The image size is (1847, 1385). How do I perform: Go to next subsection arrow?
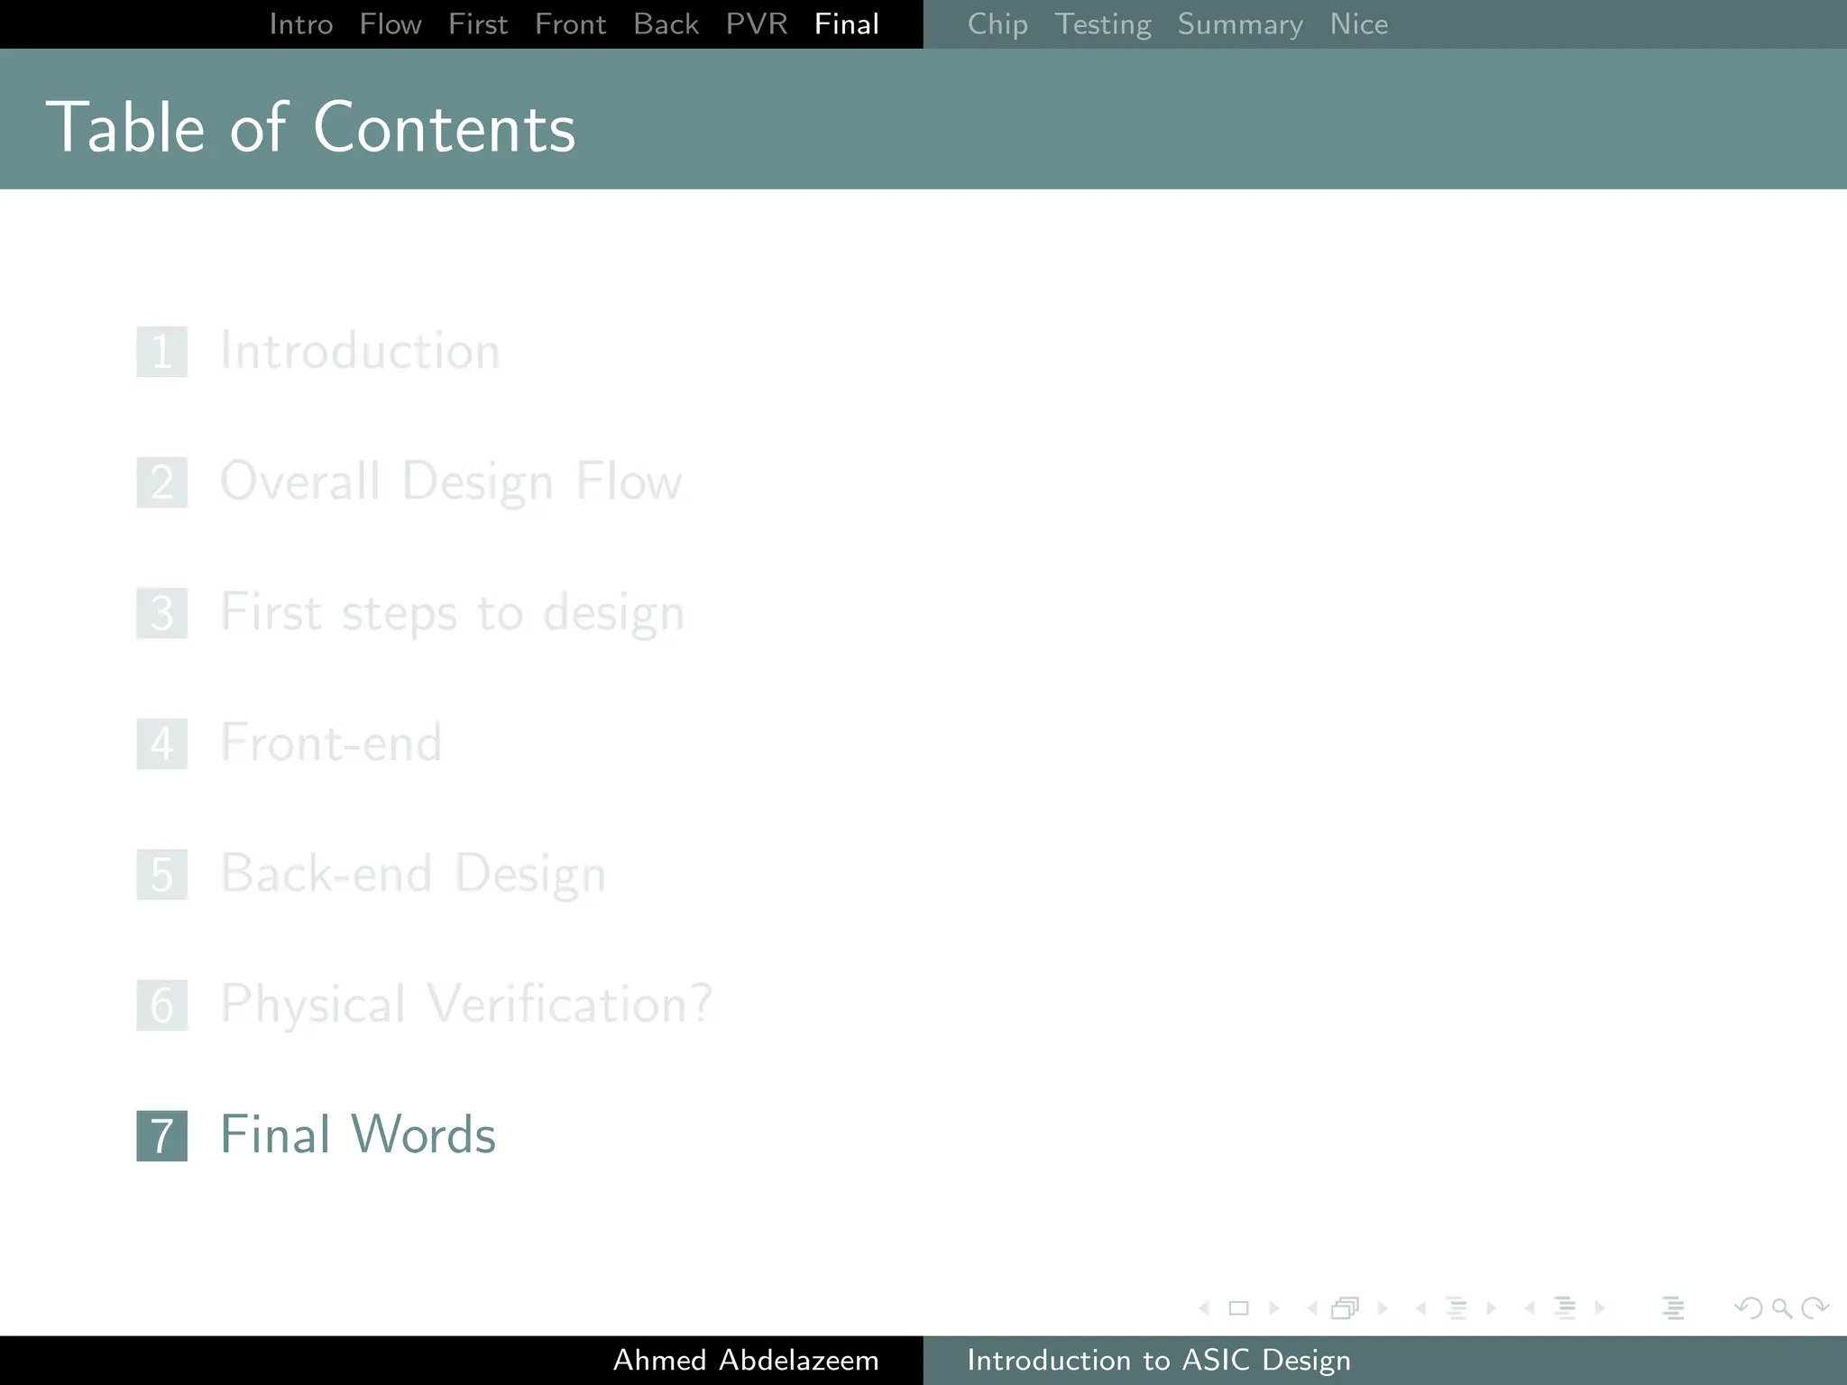(1491, 1308)
